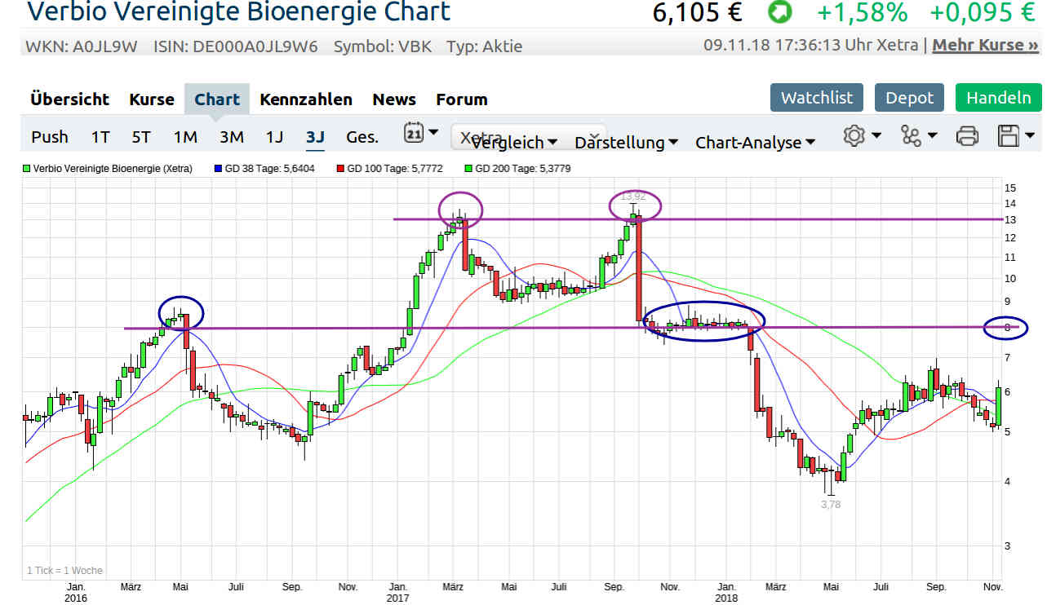
Task: Switch to the Forum tab
Action: 462,99
